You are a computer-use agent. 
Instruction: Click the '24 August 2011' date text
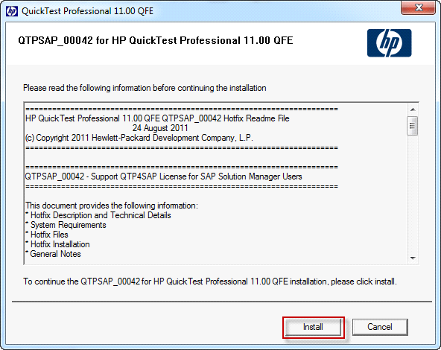click(x=160, y=128)
